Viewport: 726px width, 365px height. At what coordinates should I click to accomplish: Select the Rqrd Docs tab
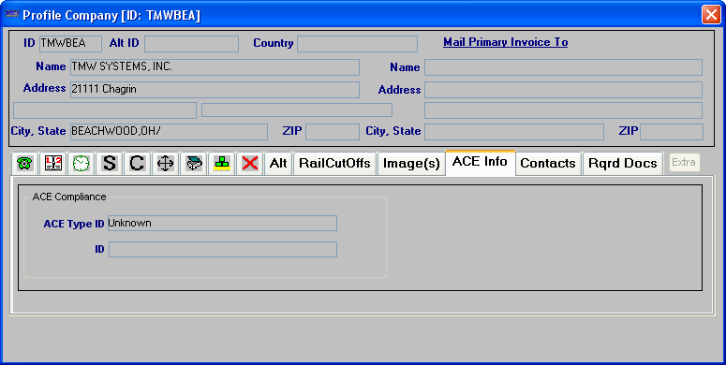(x=623, y=163)
